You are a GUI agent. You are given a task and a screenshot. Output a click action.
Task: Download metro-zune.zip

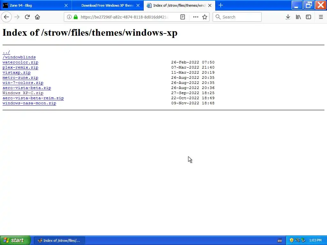[x=20, y=78]
